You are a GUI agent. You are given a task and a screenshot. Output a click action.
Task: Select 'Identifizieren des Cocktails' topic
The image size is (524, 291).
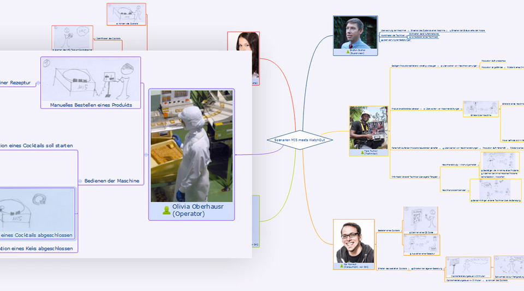point(108,39)
